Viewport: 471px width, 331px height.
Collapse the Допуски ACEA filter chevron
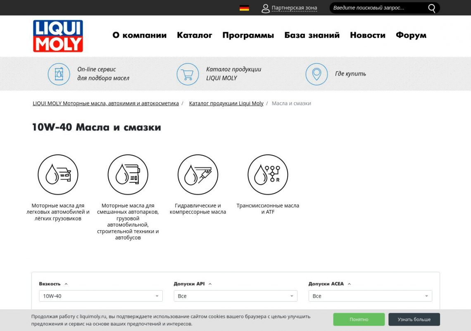pos(349,284)
